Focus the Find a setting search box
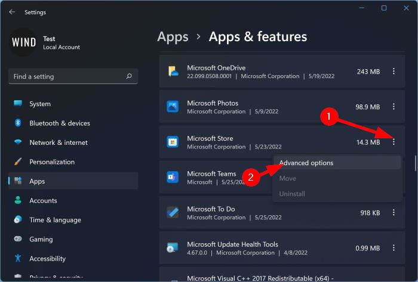418x282 pixels. pos(73,76)
